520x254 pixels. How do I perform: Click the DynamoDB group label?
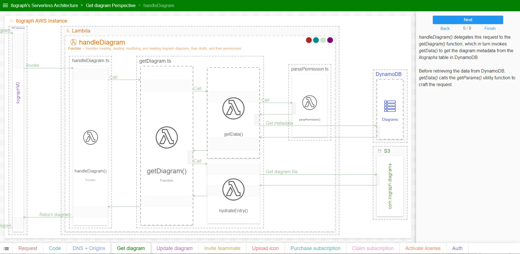(x=389, y=74)
